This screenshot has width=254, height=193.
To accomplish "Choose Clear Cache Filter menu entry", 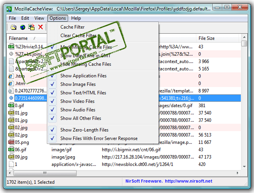I will 103,36.
